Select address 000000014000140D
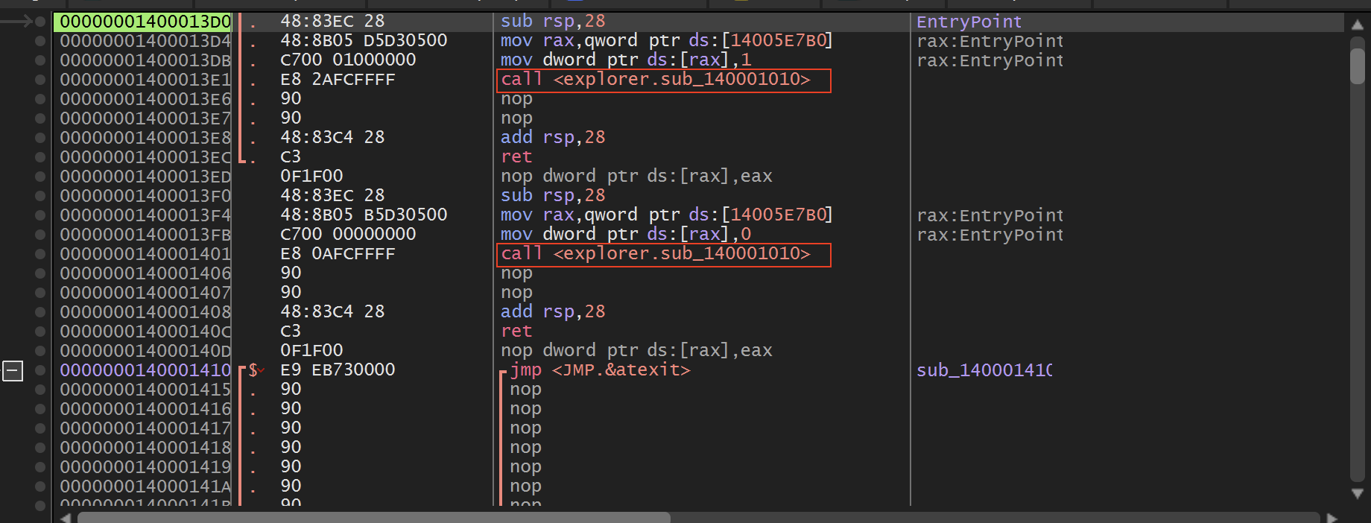 145,351
